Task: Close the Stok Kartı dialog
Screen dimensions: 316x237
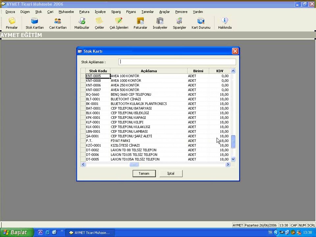Action: point(235,51)
